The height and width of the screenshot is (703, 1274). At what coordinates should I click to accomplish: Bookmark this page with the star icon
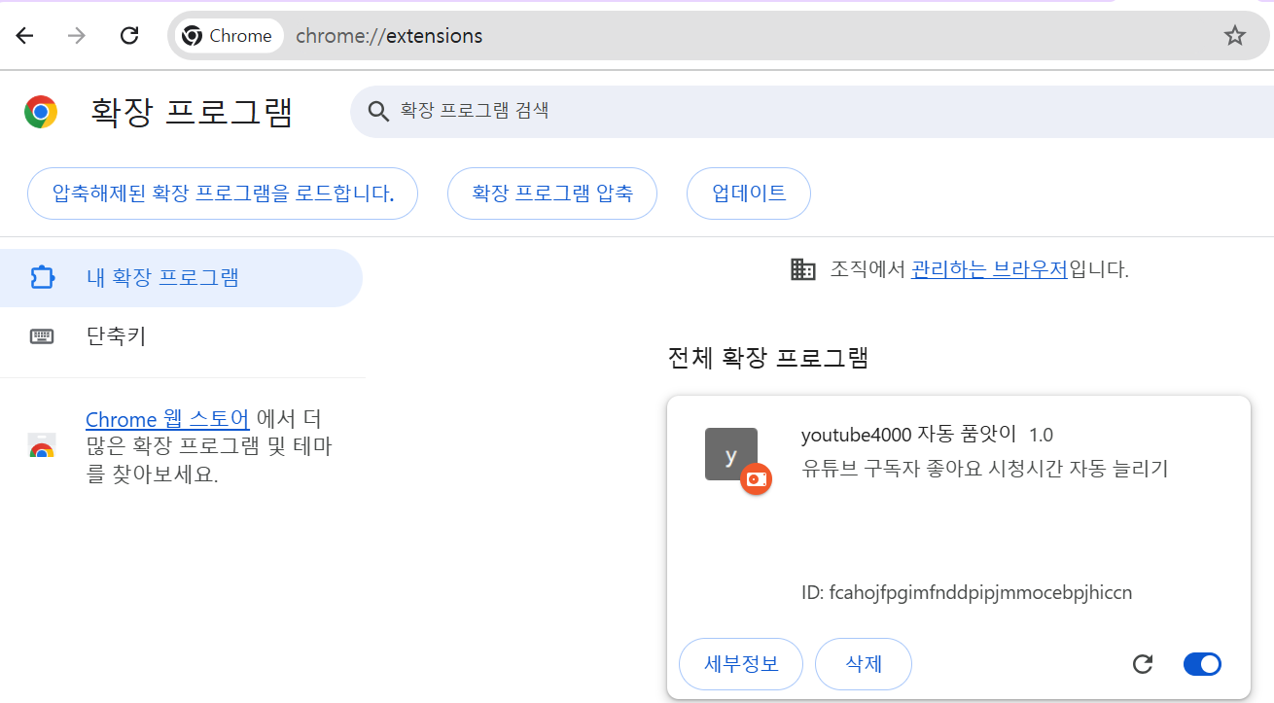(x=1234, y=36)
